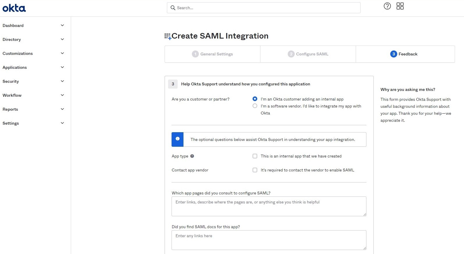Click the App type help tooltip icon

click(x=192, y=156)
